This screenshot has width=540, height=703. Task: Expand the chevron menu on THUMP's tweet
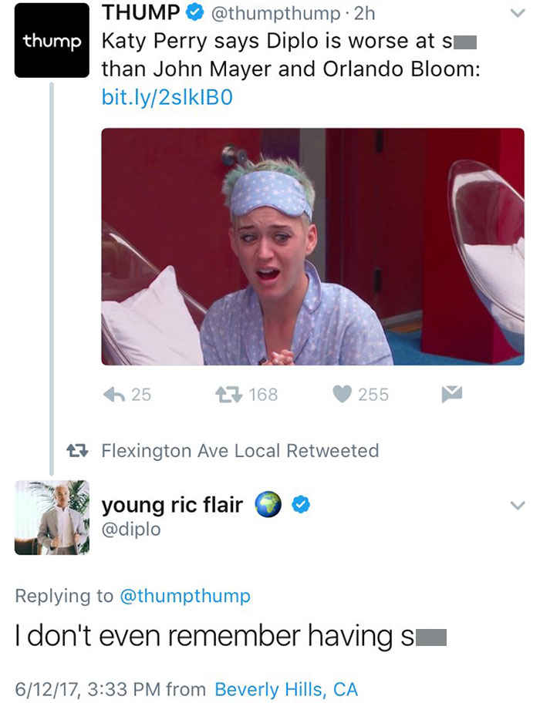pyautogui.click(x=518, y=13)
